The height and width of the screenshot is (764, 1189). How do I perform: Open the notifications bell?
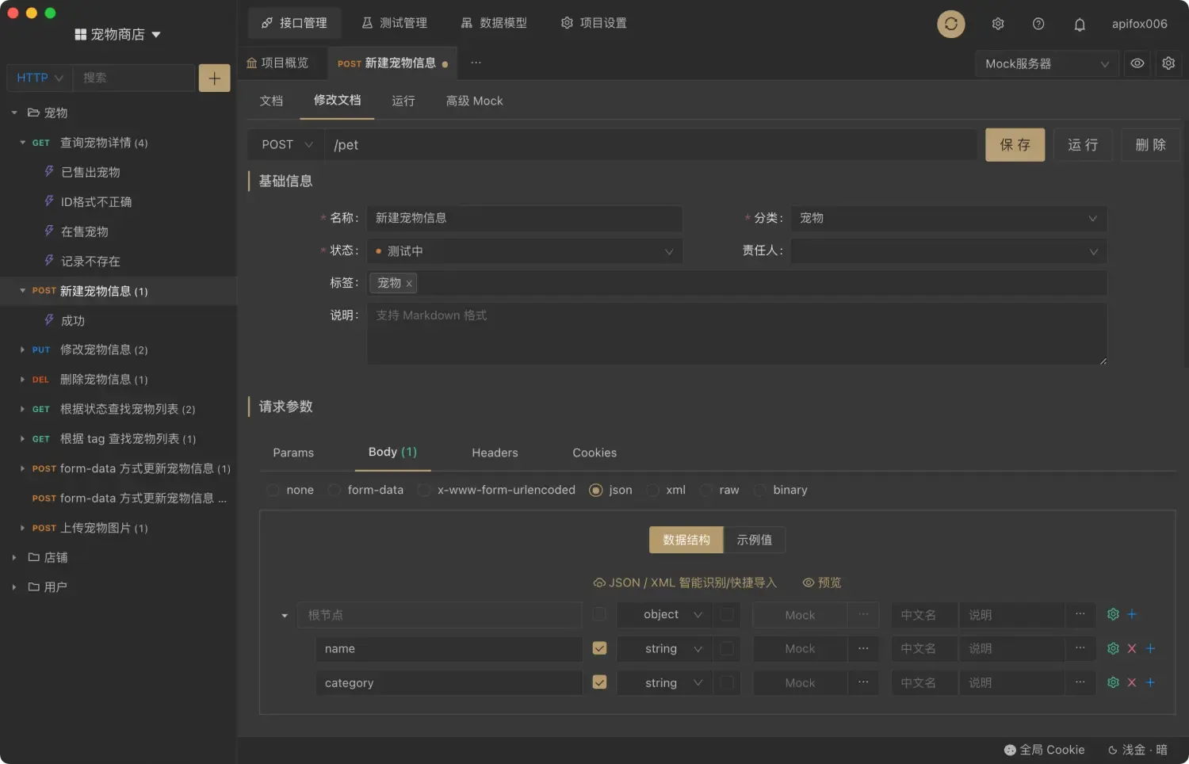(x=1080, y=24)
